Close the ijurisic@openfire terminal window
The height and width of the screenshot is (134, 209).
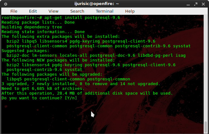click(x=203, y=4)
